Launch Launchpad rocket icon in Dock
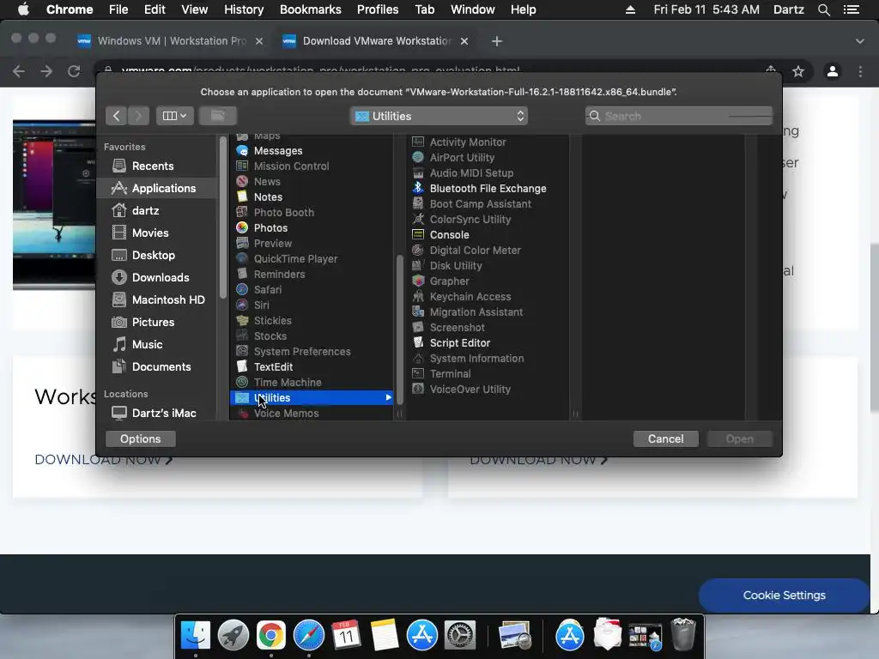This screenshot has height=659, width=879. click(233, 636)
